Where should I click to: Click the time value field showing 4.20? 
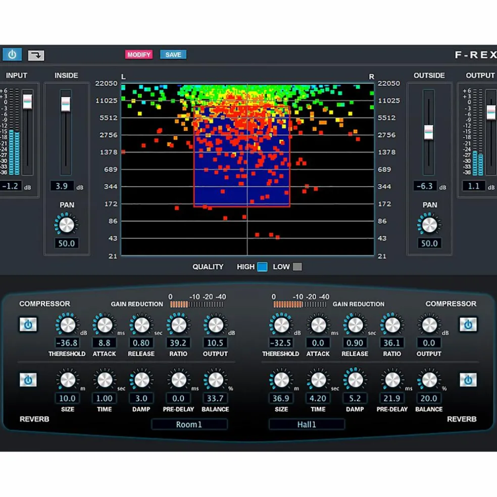point(318,399)
